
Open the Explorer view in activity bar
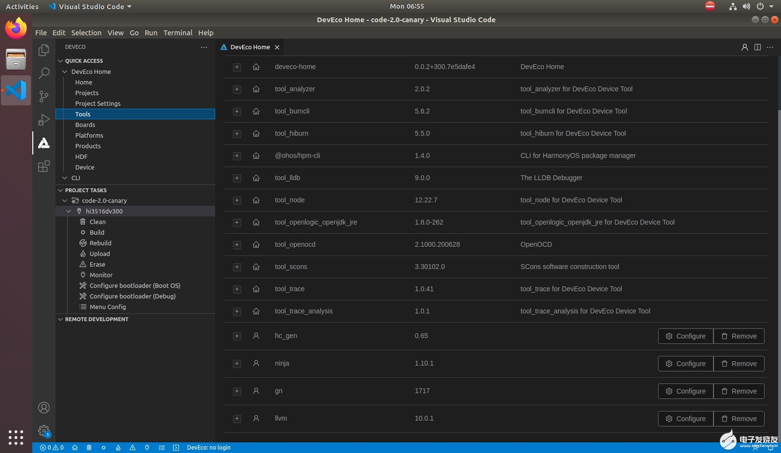coord(44,50)
